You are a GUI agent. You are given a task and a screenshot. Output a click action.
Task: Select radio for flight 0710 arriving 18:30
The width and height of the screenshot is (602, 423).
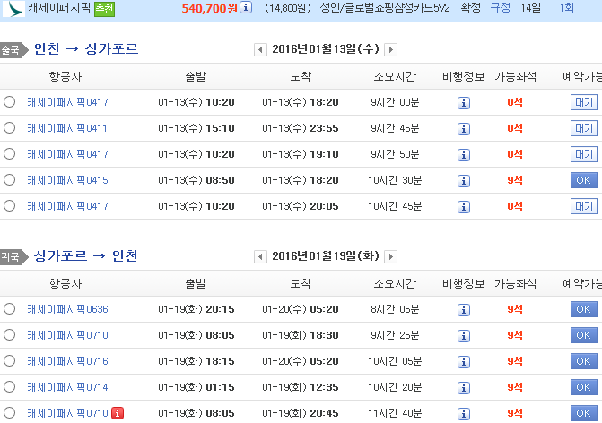coord(9,335)
